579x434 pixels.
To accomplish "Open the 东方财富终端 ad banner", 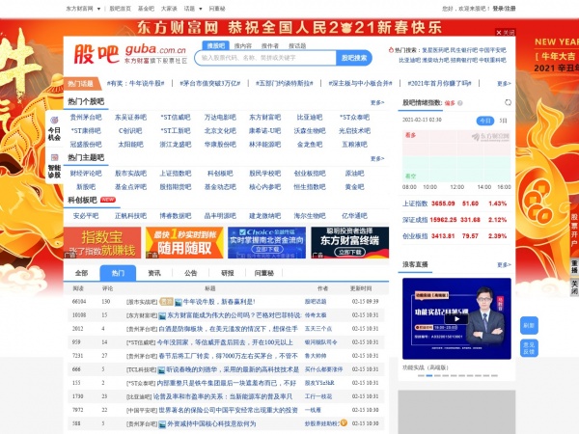I will tap(349, 242).
